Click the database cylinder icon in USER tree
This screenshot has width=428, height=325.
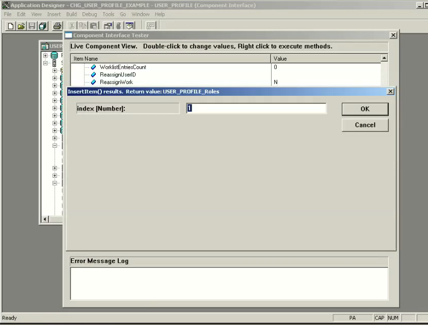(55, 56)
